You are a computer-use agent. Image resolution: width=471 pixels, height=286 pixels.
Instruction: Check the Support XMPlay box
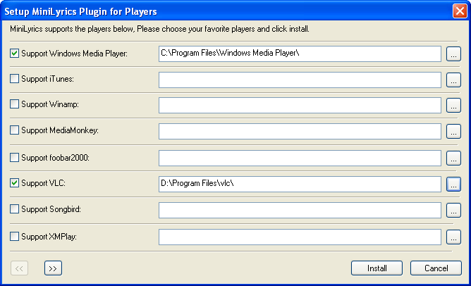click(14, 237)
